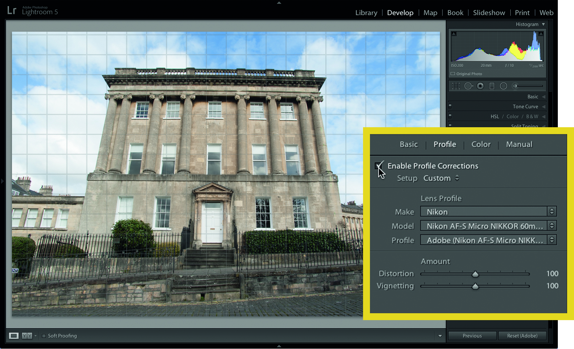
Task: Open Before/After view options arrow
Action: (35, 336)
